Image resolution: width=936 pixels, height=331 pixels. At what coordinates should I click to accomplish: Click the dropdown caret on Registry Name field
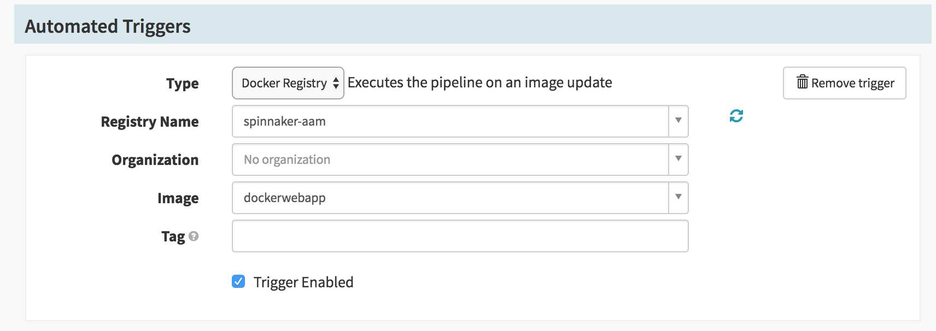pyautogui.click(x=677, y=121)
